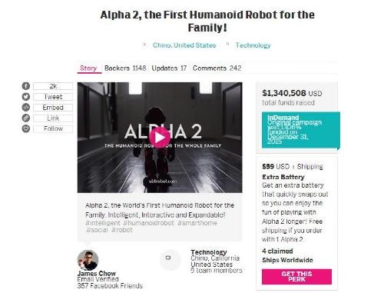The width and height of the screenshot is (384, 293).
Task: Open the Chino, United States location link
Action: click(x=184, y=45)
